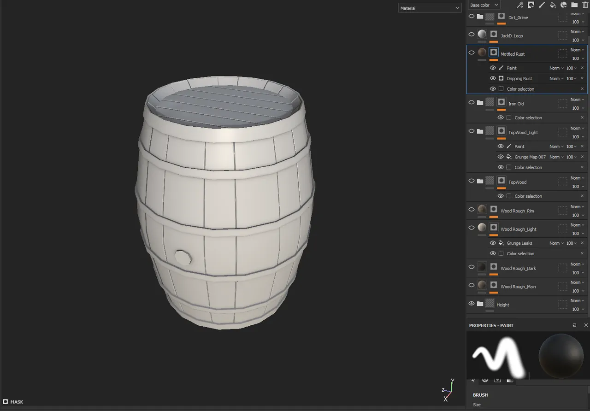Viewport: 590px width, 411px height.
Task: Hide the JackD_Logo layer
Action: click(472, 34)
